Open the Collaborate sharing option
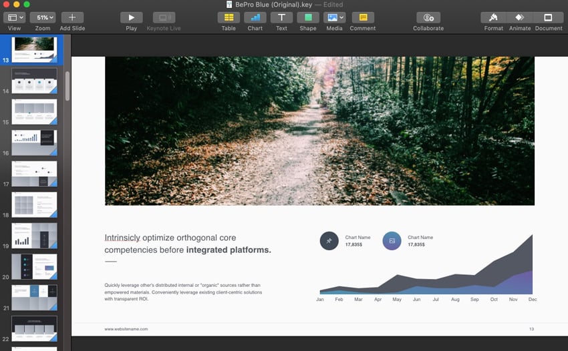568x351 pixels. click(428, 18)
